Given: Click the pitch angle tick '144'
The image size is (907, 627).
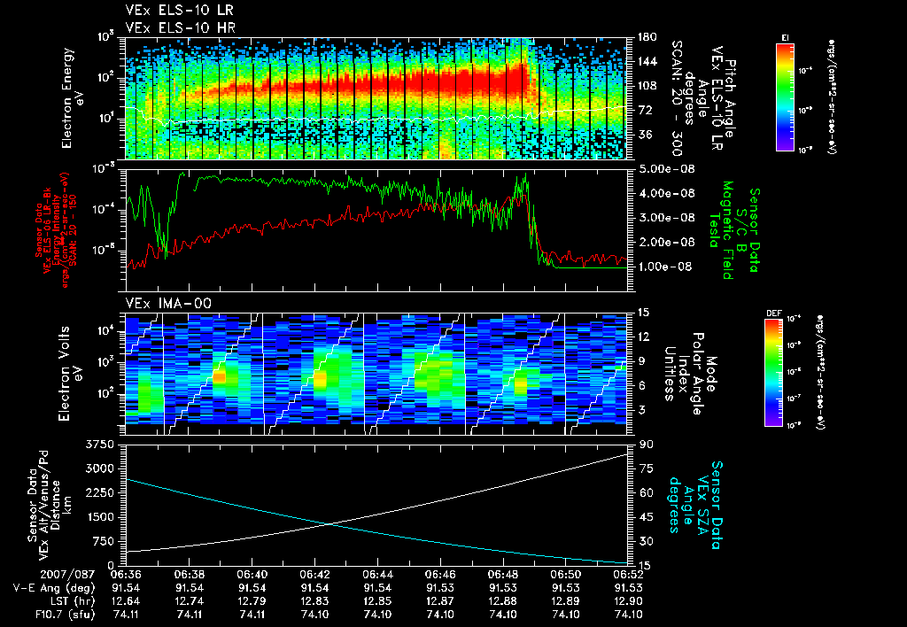Looking at the screenshot, I should click(x=647, y=61).
